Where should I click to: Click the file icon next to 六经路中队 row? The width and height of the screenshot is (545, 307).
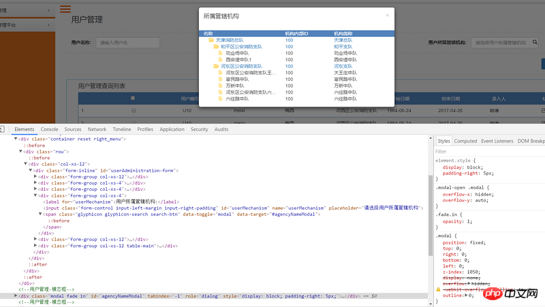pyautogui.click(x=220, y=98)
